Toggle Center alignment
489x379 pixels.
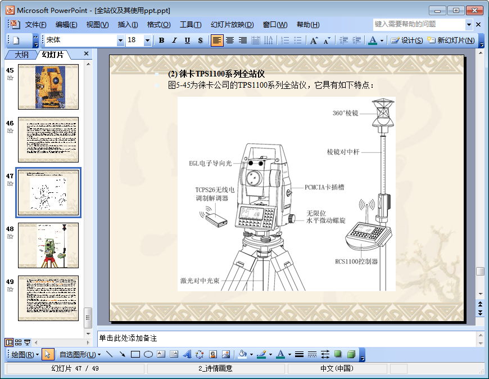tap(230, 40)
